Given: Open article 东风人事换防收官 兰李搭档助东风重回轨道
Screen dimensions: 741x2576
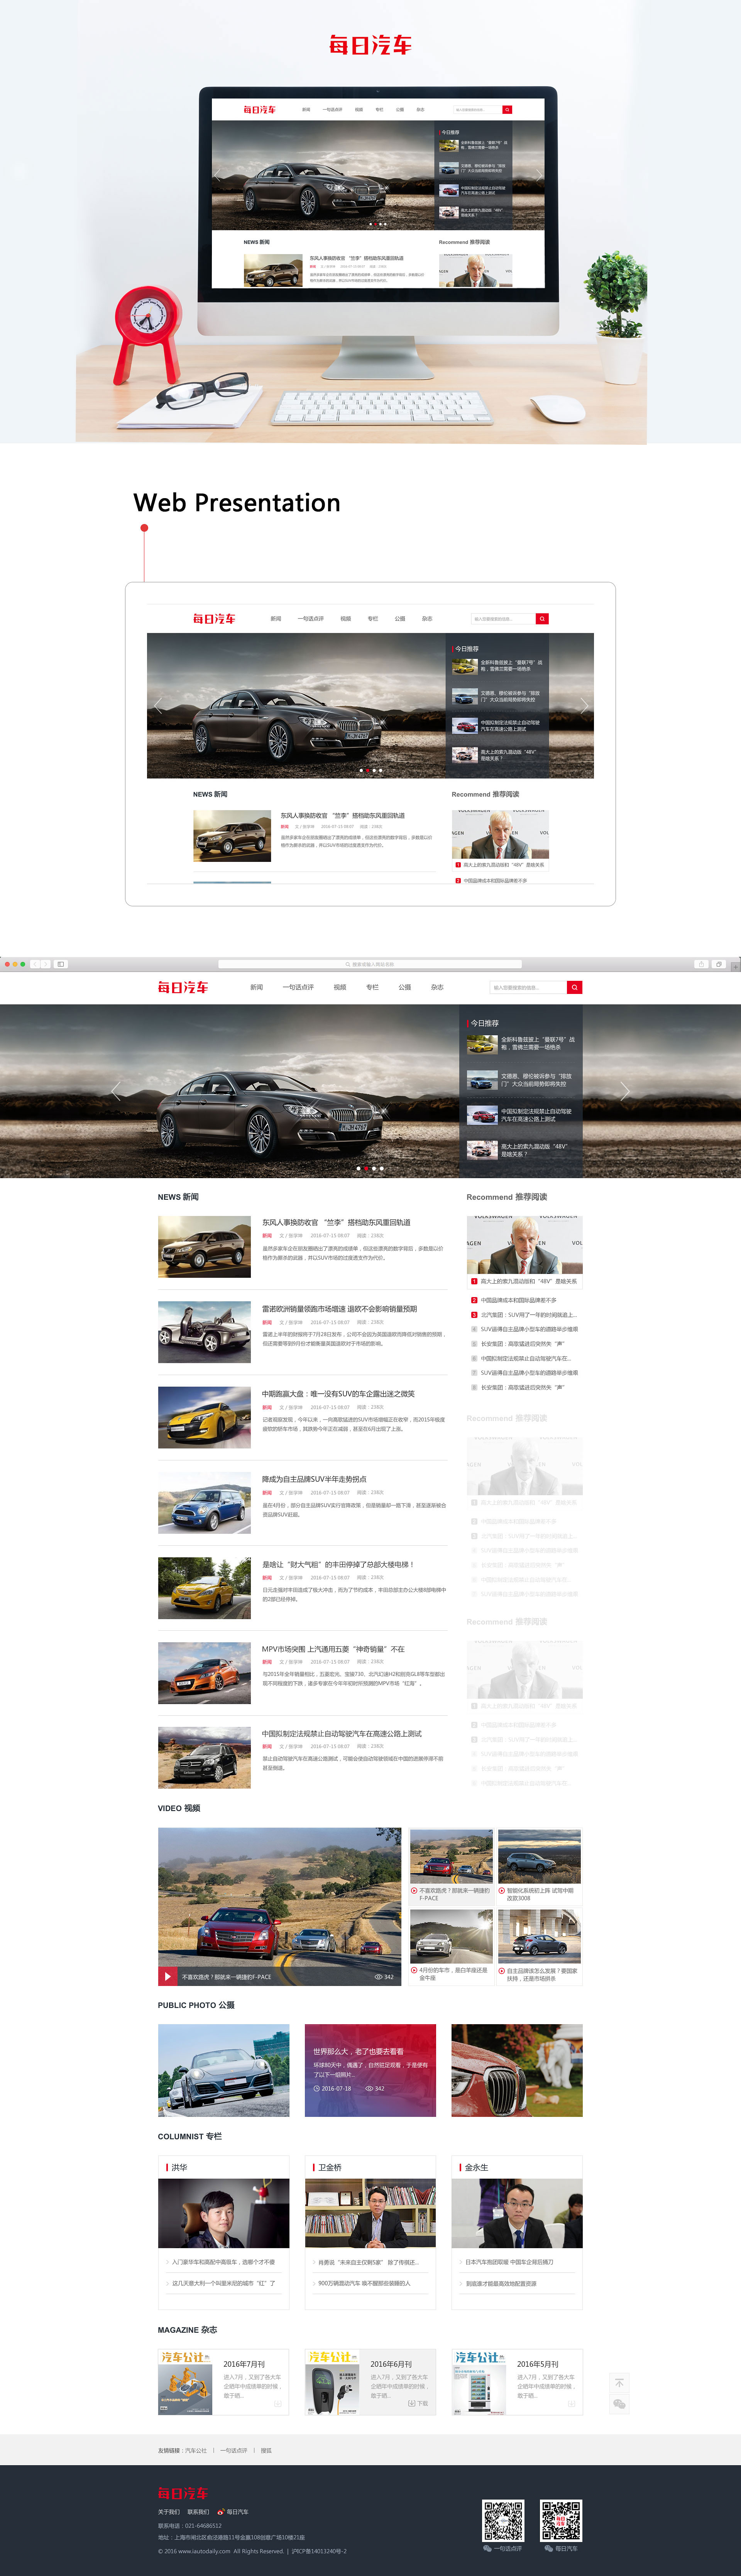Looking at the screenshot, I should (336, 1222).
